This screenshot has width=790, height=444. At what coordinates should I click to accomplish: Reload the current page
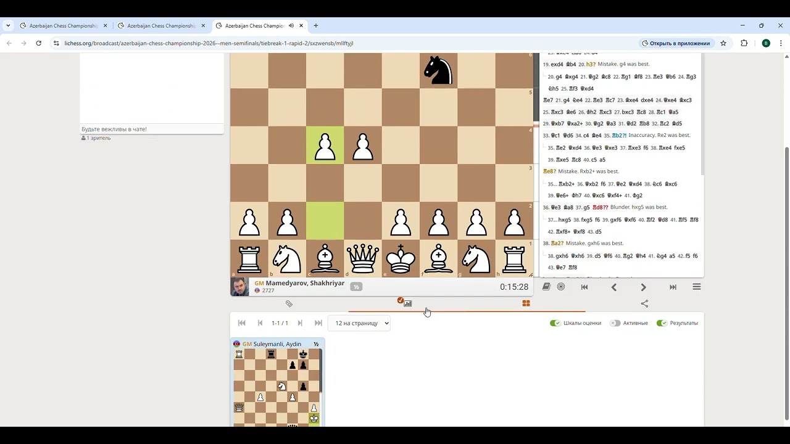[x=38, y=43]
